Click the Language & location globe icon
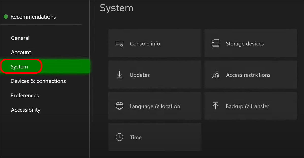Screen dimensions: 304x158 pyautogui.click(x=119, y=106)
